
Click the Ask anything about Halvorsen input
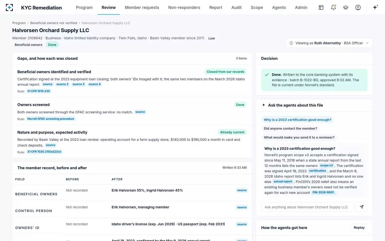tap(307, 207)
